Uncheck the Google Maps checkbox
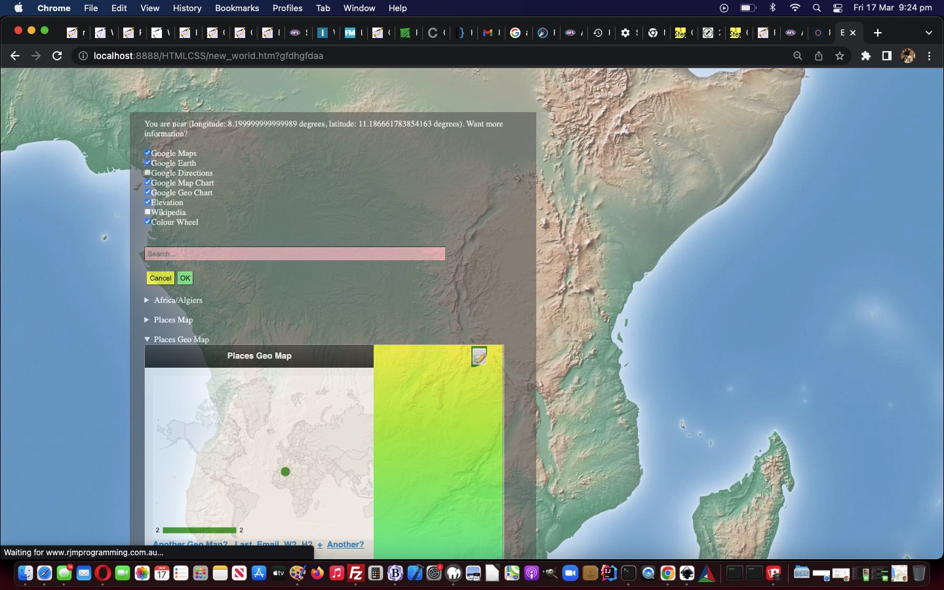This screenshot has height=590, width=944. (147, 153)
